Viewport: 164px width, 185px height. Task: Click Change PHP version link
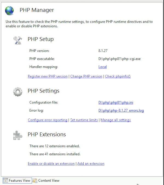pos(86,76)
